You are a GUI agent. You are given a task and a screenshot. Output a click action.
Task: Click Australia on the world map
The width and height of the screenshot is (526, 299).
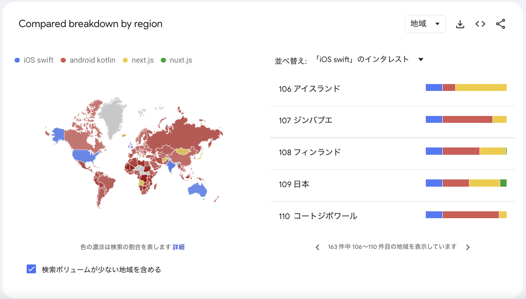197,190
